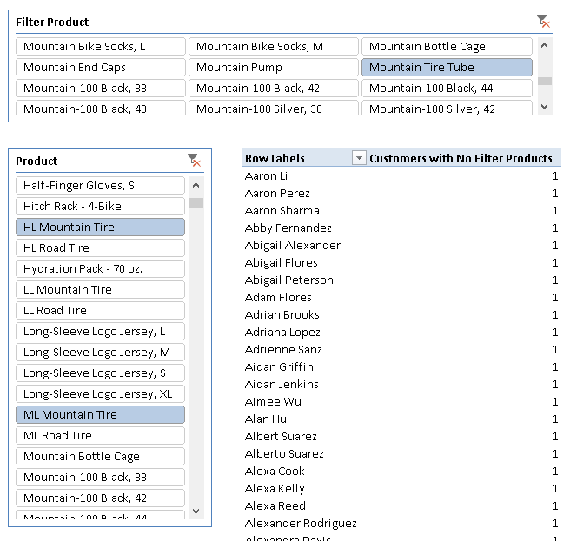Select the Aidan Griffin row label

(x=279, y=367)
